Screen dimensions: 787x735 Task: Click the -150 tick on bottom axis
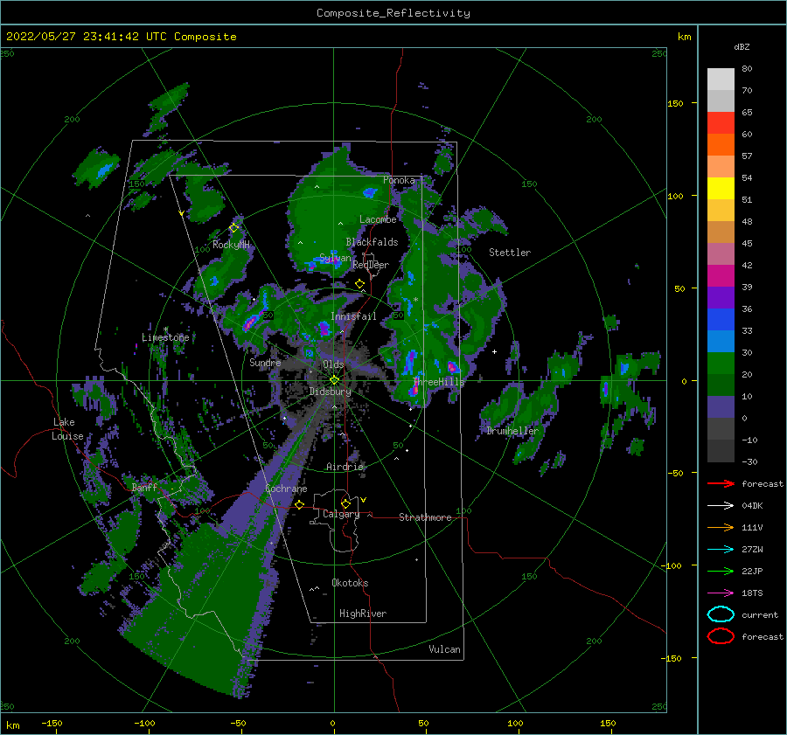tap(52, 724)
